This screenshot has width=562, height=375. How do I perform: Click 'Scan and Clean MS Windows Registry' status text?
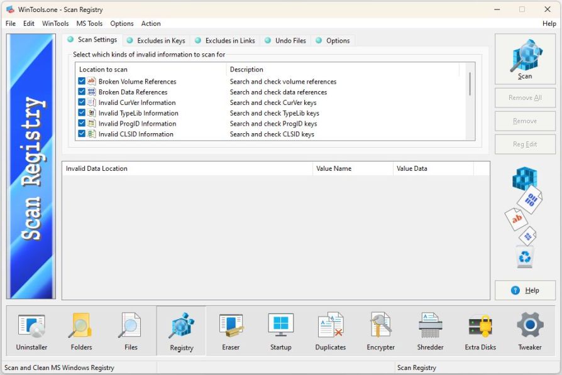coord(59,367)
